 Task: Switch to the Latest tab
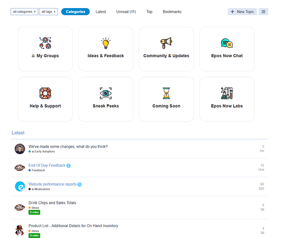click(101, 11)
